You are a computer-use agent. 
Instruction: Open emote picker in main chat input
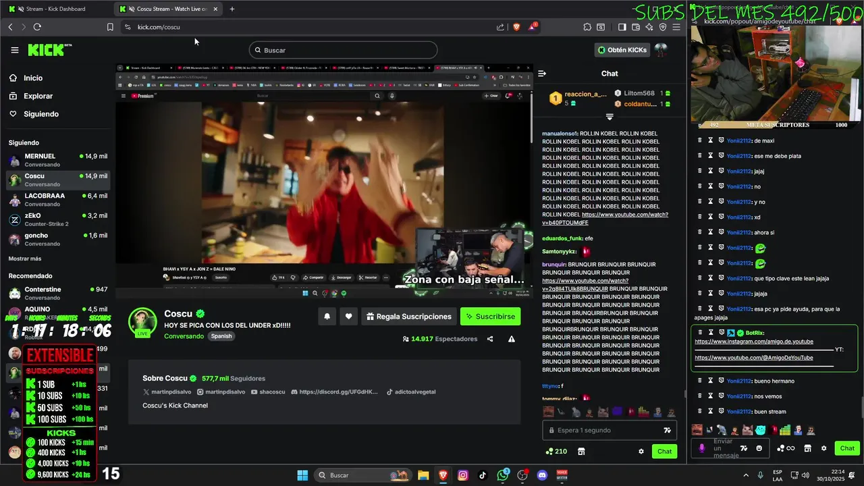(x=667, y=430)
